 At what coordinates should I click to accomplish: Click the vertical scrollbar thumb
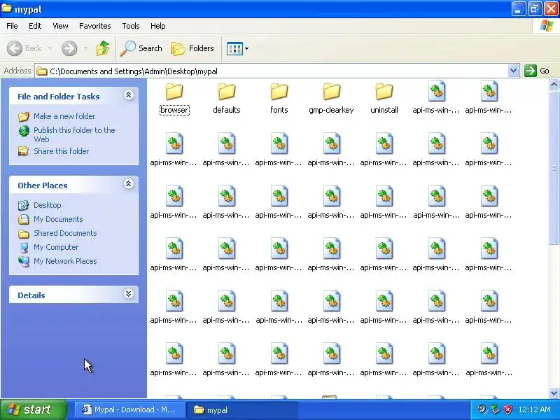[x=554, y=167]
